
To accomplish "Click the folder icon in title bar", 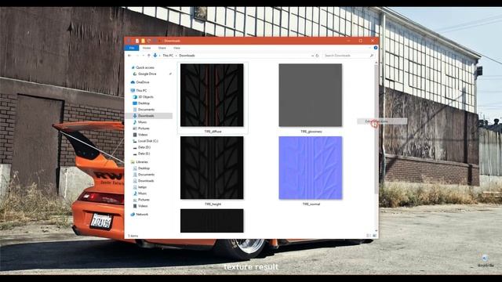I will pos(143,41).
